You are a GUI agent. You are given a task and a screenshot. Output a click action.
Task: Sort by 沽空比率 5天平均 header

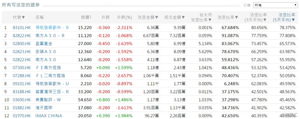[284, 17]
